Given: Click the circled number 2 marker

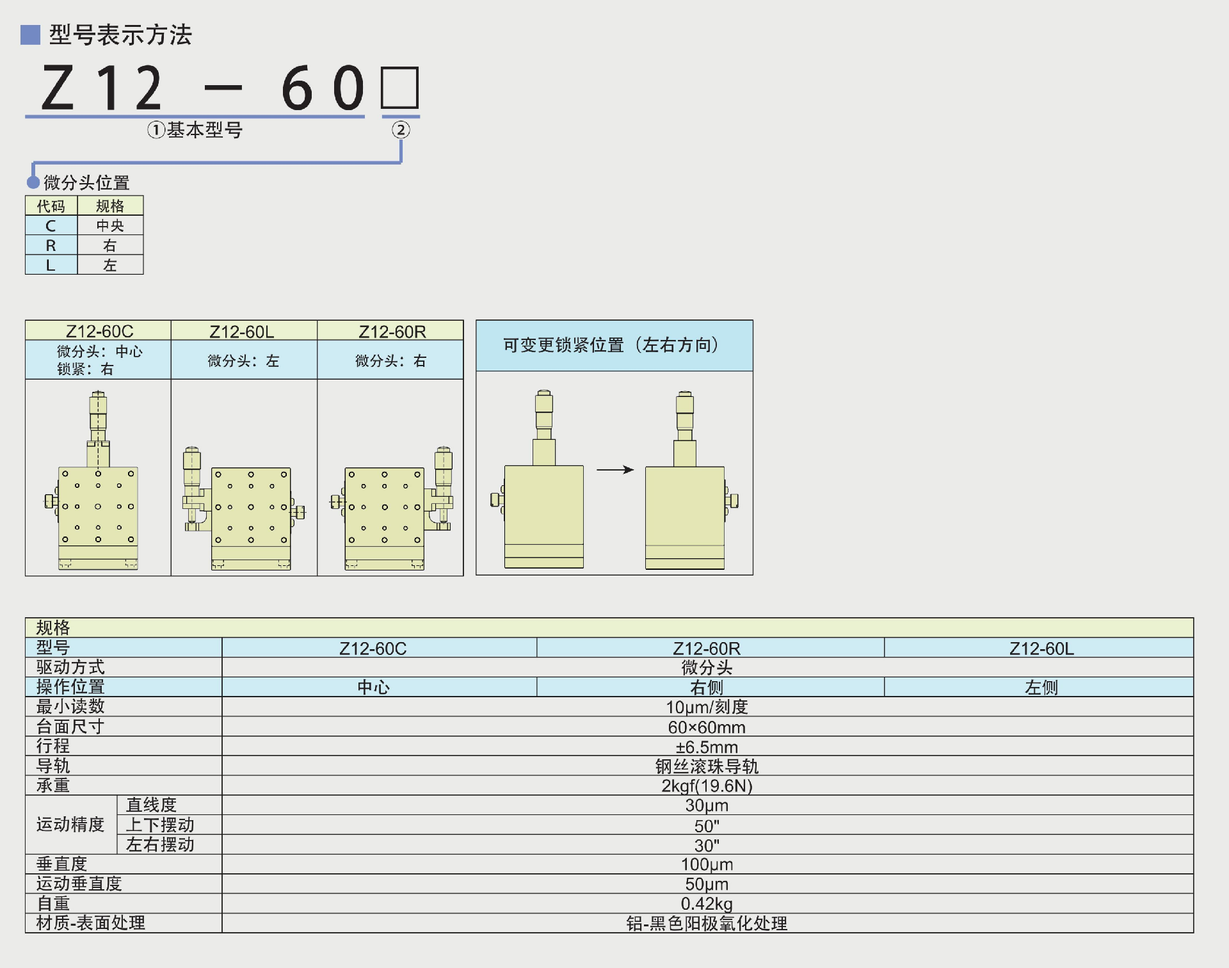Looking at the screenshot, I should click(x=401, y=130).
